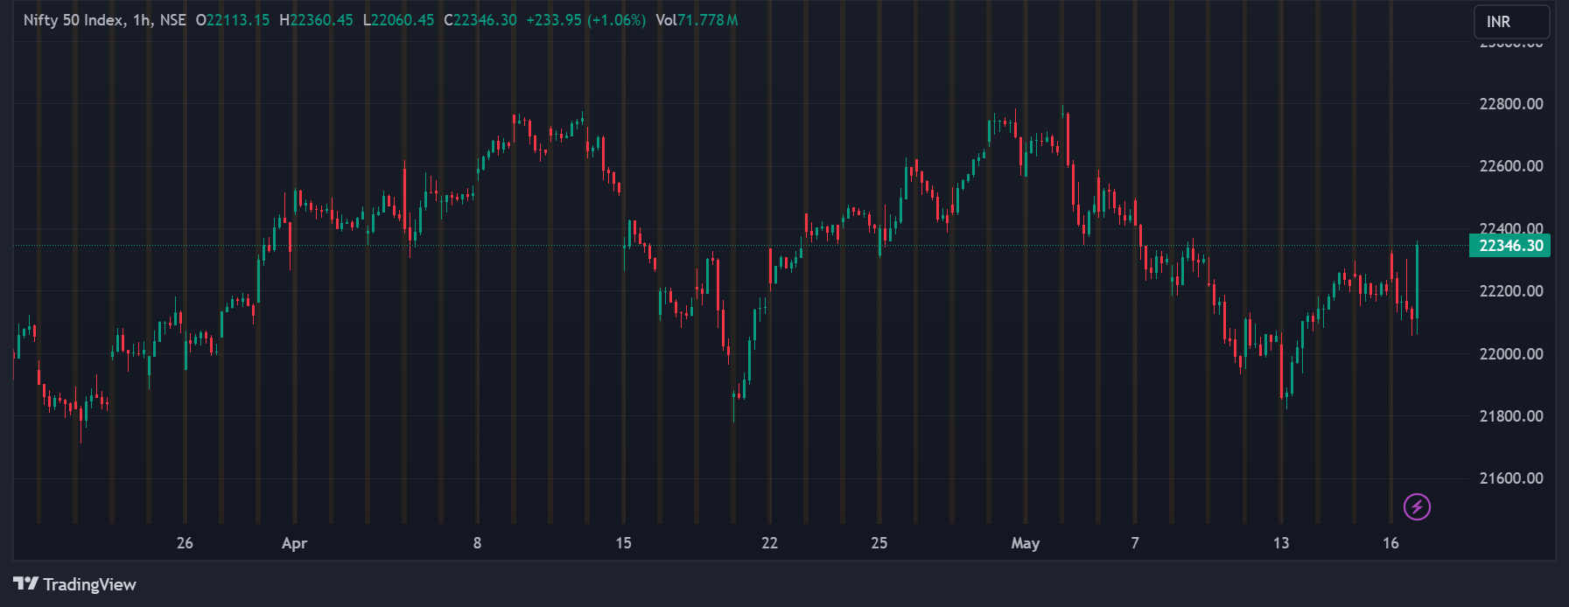
Task: Click the 8 date axis label
Action: point(477,543)
